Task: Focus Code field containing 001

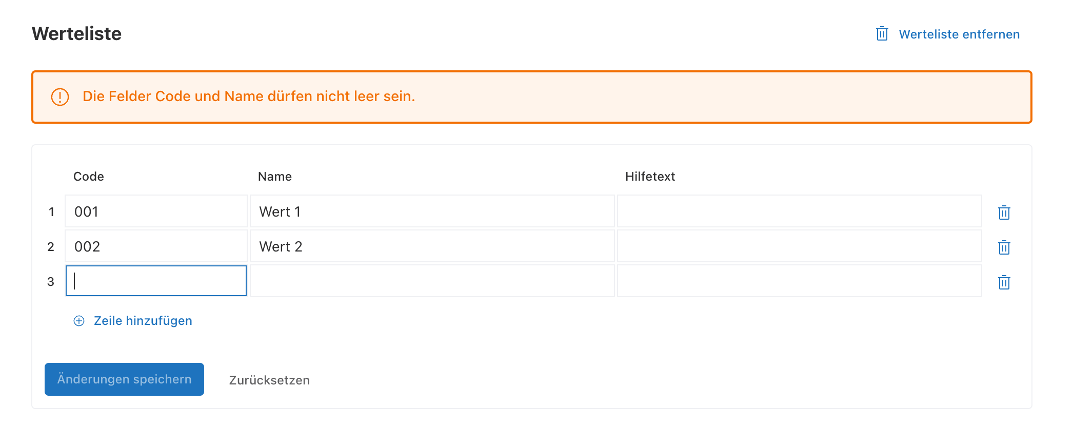Action: (x=156, y=211)
